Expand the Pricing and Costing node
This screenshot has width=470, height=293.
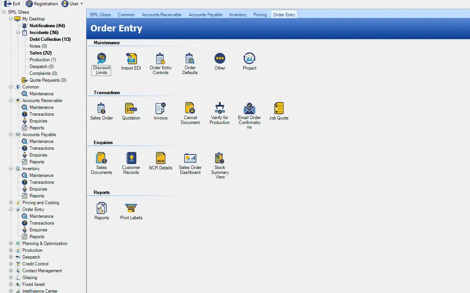11,203
